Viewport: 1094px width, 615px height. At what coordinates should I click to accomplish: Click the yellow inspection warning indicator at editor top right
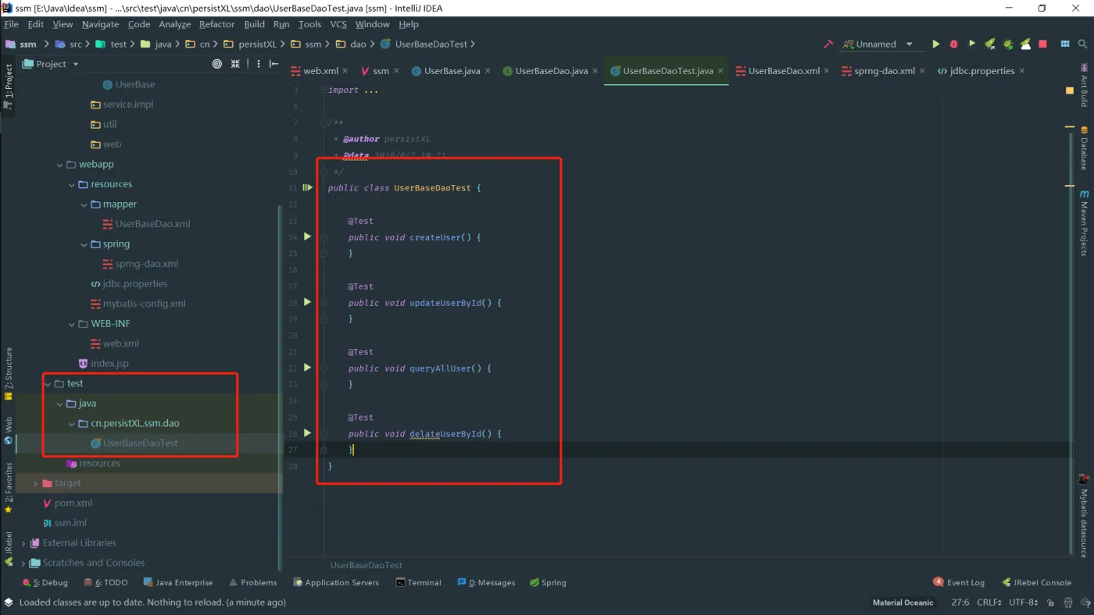tap(1070, 91)
